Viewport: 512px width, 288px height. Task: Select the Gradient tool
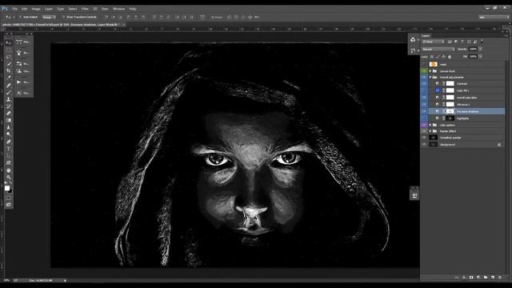coord(9,120)
